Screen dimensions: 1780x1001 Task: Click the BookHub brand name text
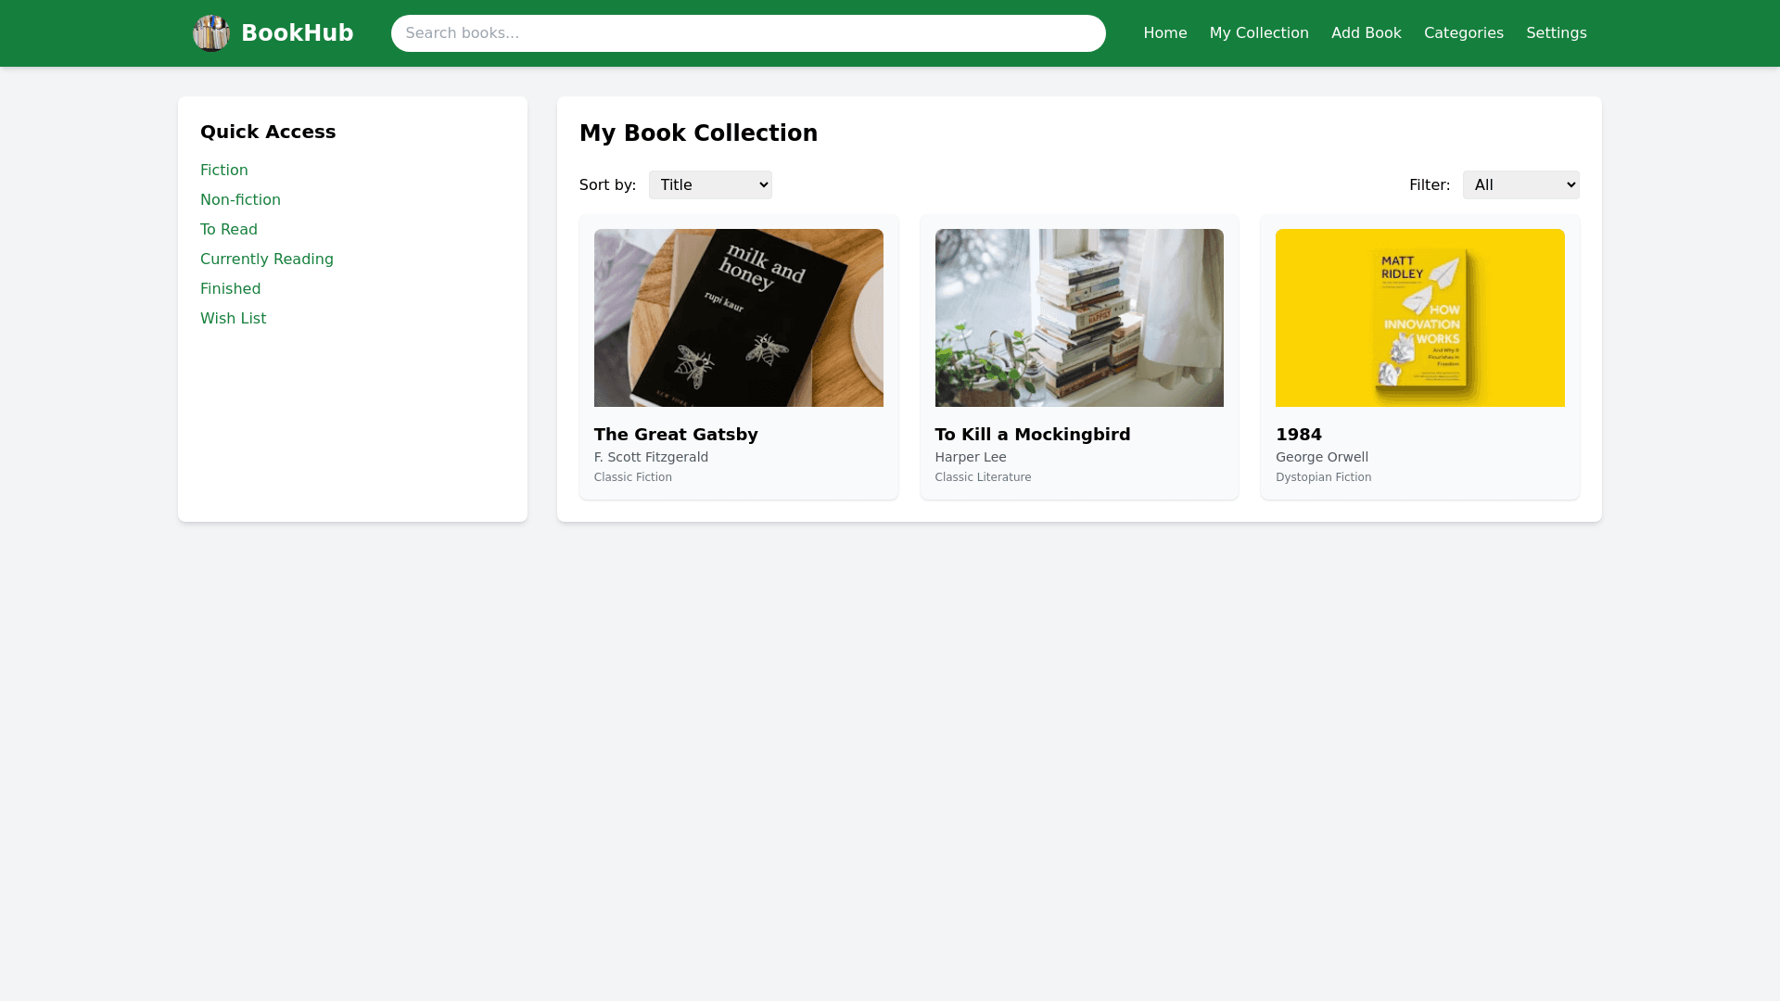tap(297, 33)
